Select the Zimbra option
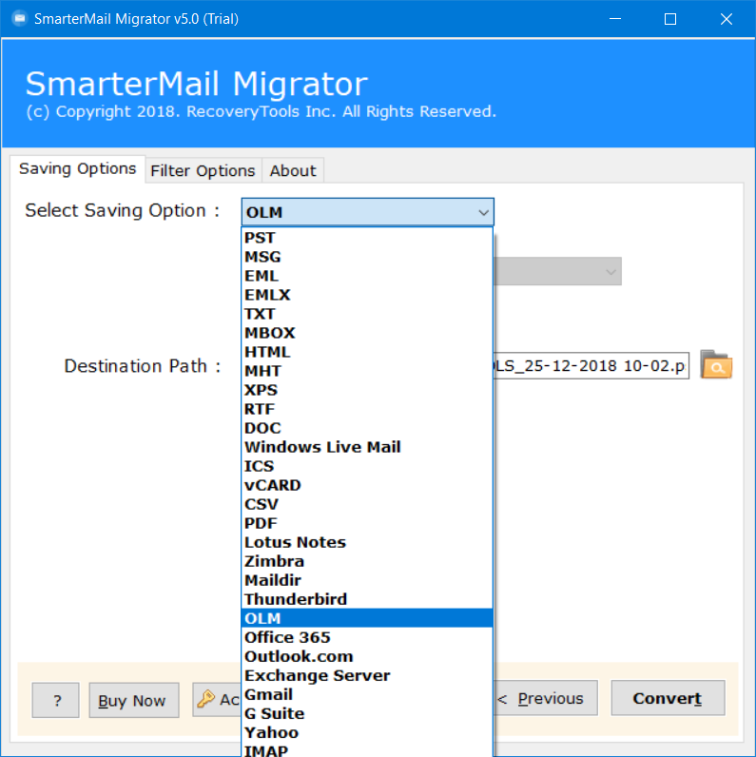The height and width of the screenshot is (757, 756). tap(367, 561)
